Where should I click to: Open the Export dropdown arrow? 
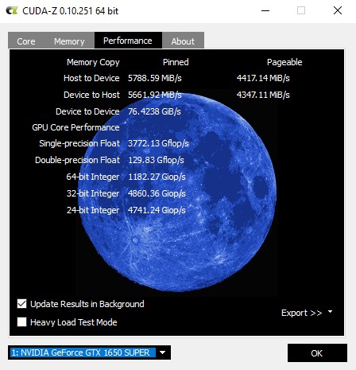point(330,312)
